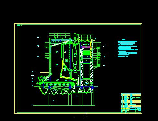Click the crosshair cursor pickbox below the drawing
The image size is (158, 121).
86,117
